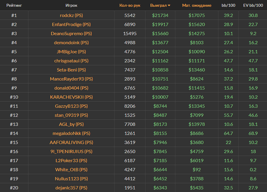Open EnfantProdige (PS) player link

[x=71, y=24]
